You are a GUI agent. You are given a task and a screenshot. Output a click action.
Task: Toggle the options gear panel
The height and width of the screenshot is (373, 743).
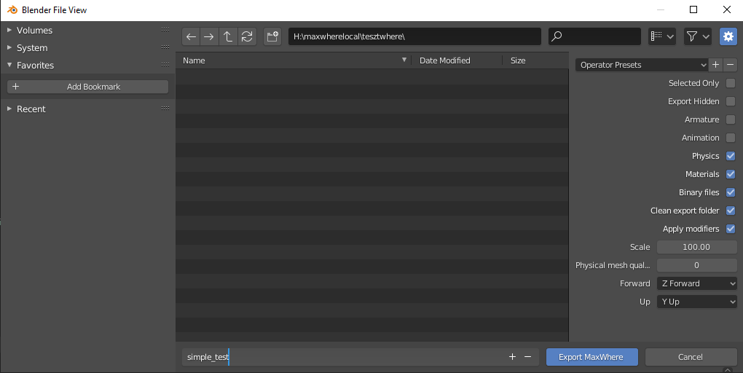click(728, 36)
